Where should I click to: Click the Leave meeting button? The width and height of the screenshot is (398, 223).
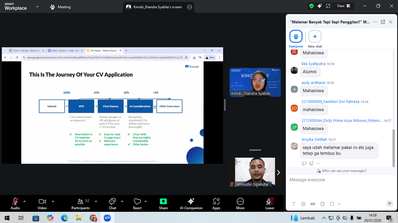270,203
